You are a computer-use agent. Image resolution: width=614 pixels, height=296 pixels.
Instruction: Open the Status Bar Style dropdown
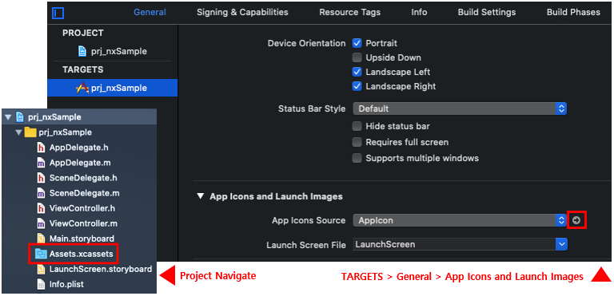click(460, 109)
